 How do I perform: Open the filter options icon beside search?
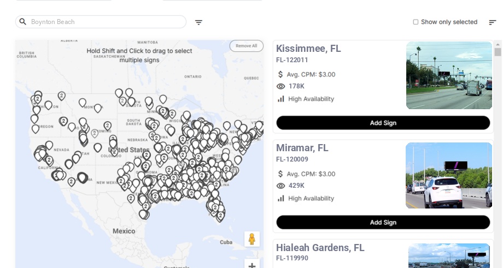coord(198,22)
